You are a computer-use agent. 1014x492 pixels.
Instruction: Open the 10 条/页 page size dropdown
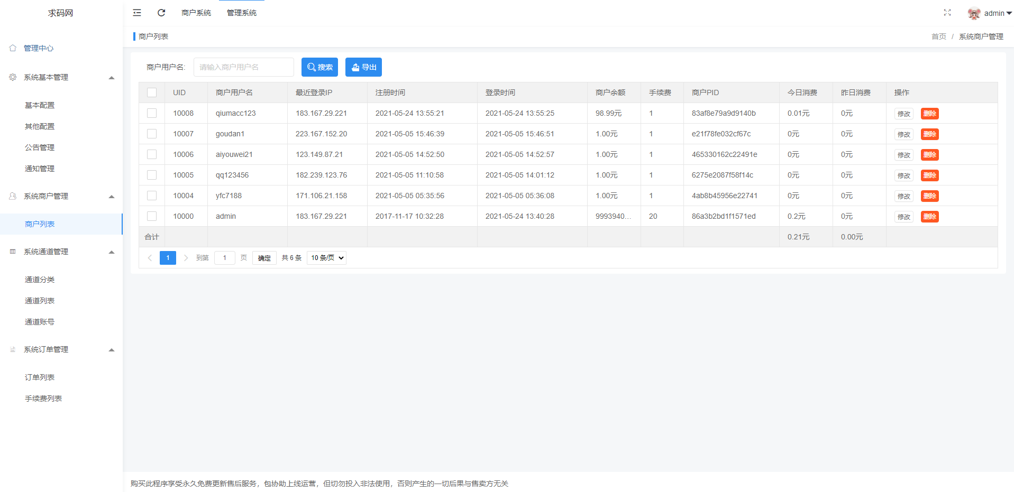point(326,258)
